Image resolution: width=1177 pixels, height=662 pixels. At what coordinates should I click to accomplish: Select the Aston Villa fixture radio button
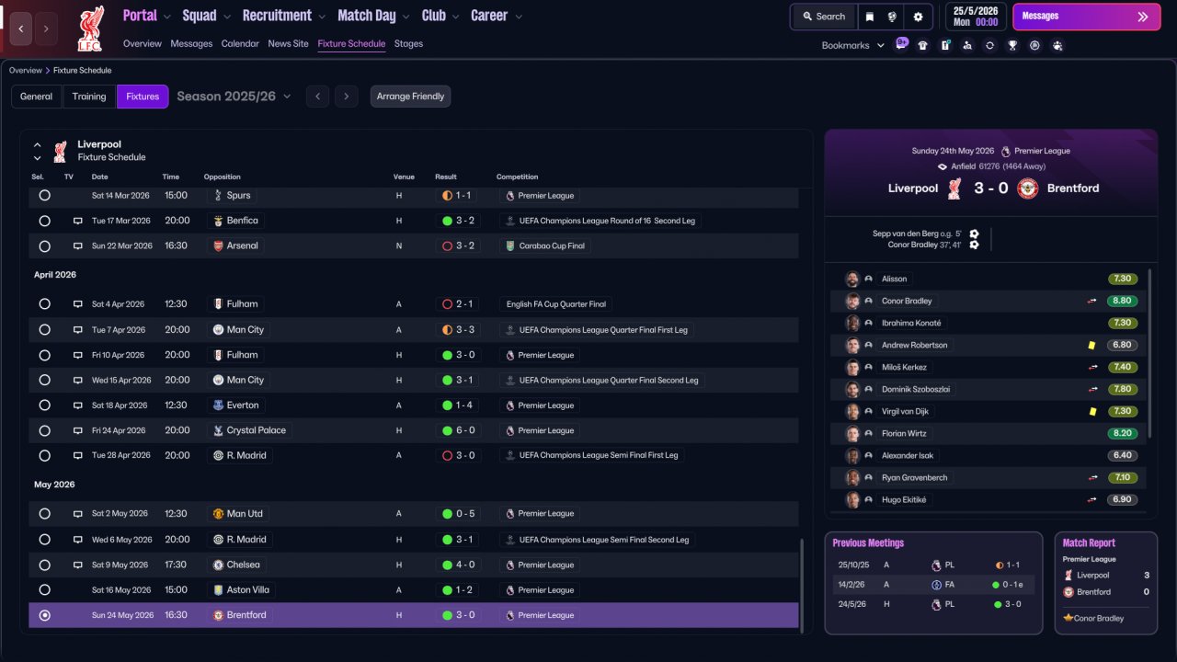click(x=44, y=589)
